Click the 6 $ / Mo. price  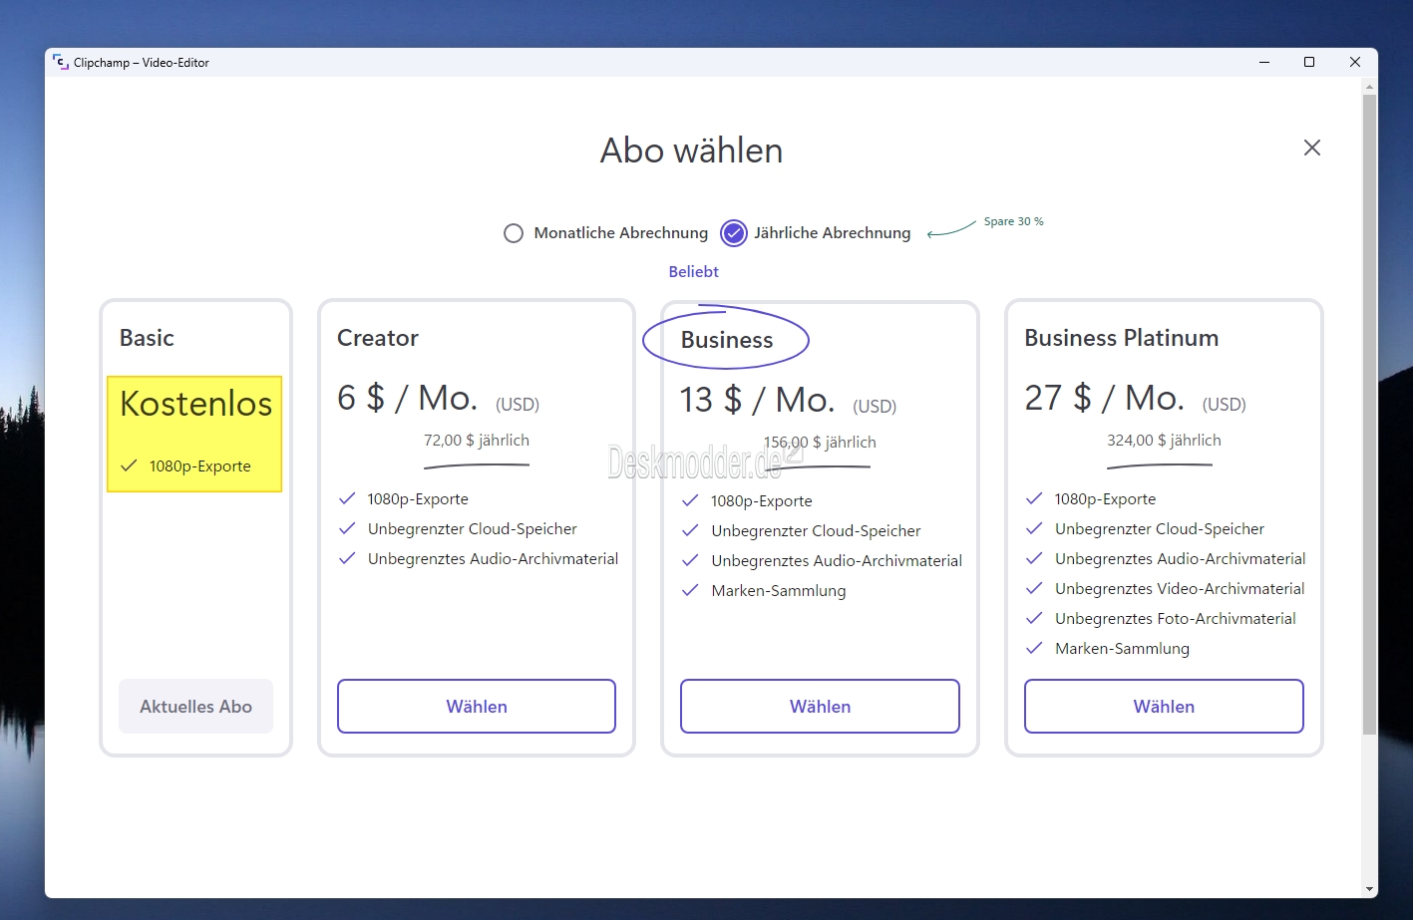pyautogui.click(x=407, y=398)
